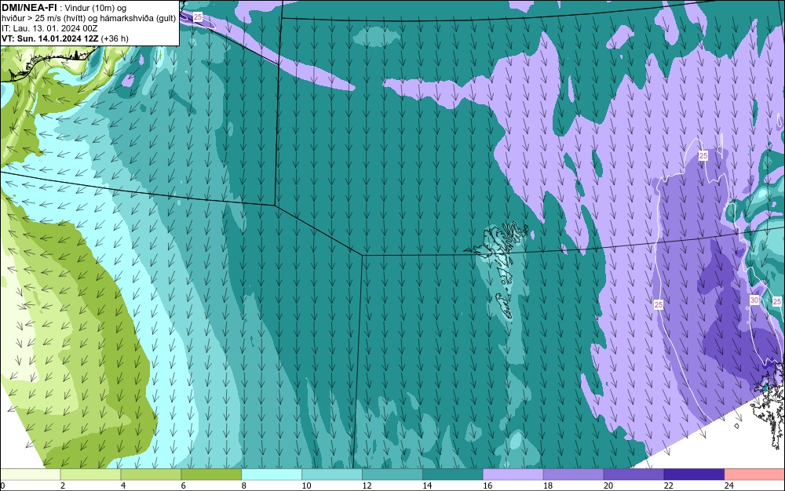This screenshot has width=785, height=491.
Task: Click the 'VT: Sun. 14.01.2024 12Z' valid time
Action: [x=50, y=38]
